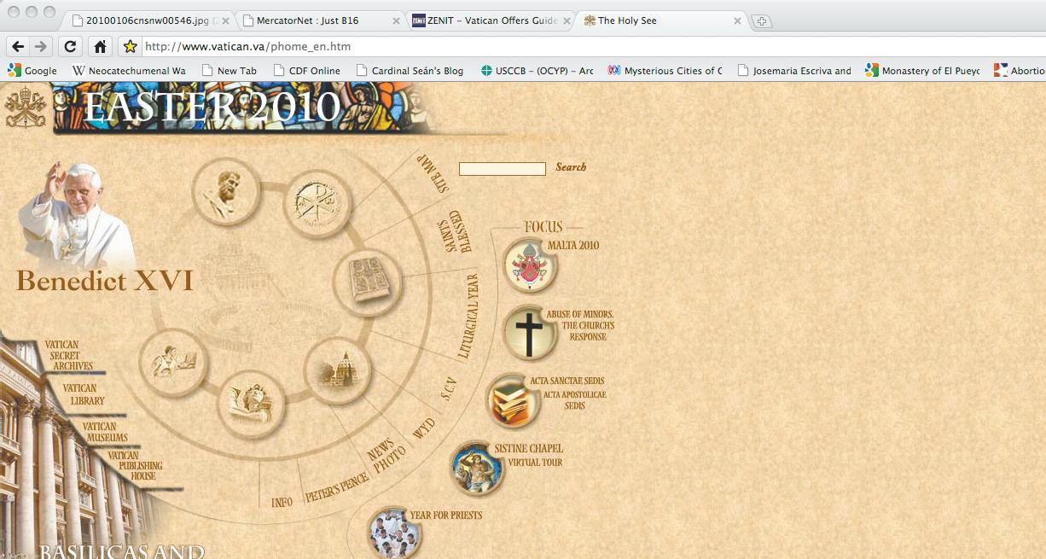Open the Site Map link
The image size is (1046, 559).
(x=431, y=176)
